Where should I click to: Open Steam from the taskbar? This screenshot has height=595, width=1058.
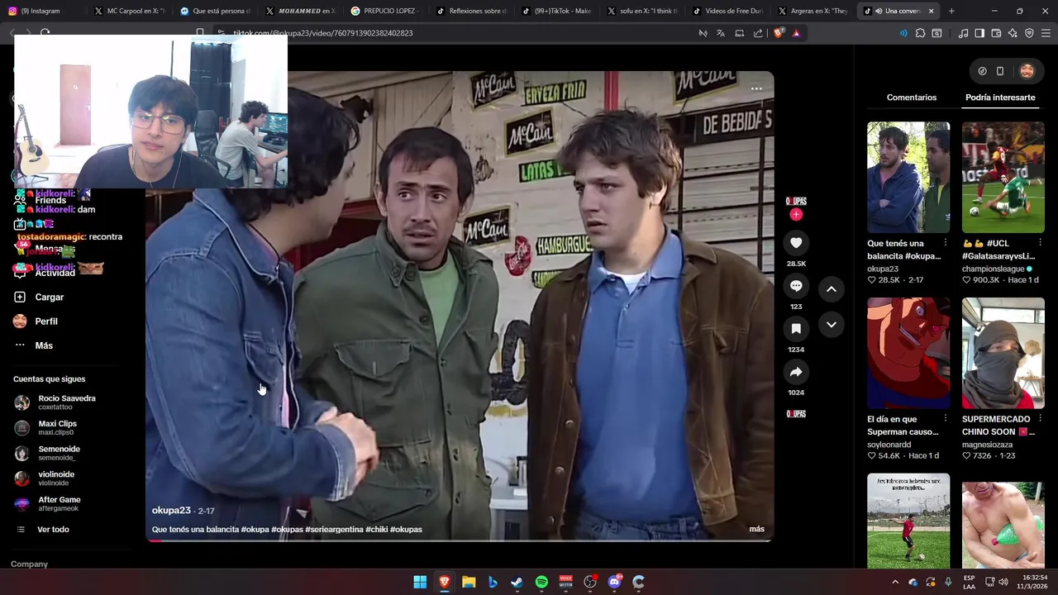517,582
